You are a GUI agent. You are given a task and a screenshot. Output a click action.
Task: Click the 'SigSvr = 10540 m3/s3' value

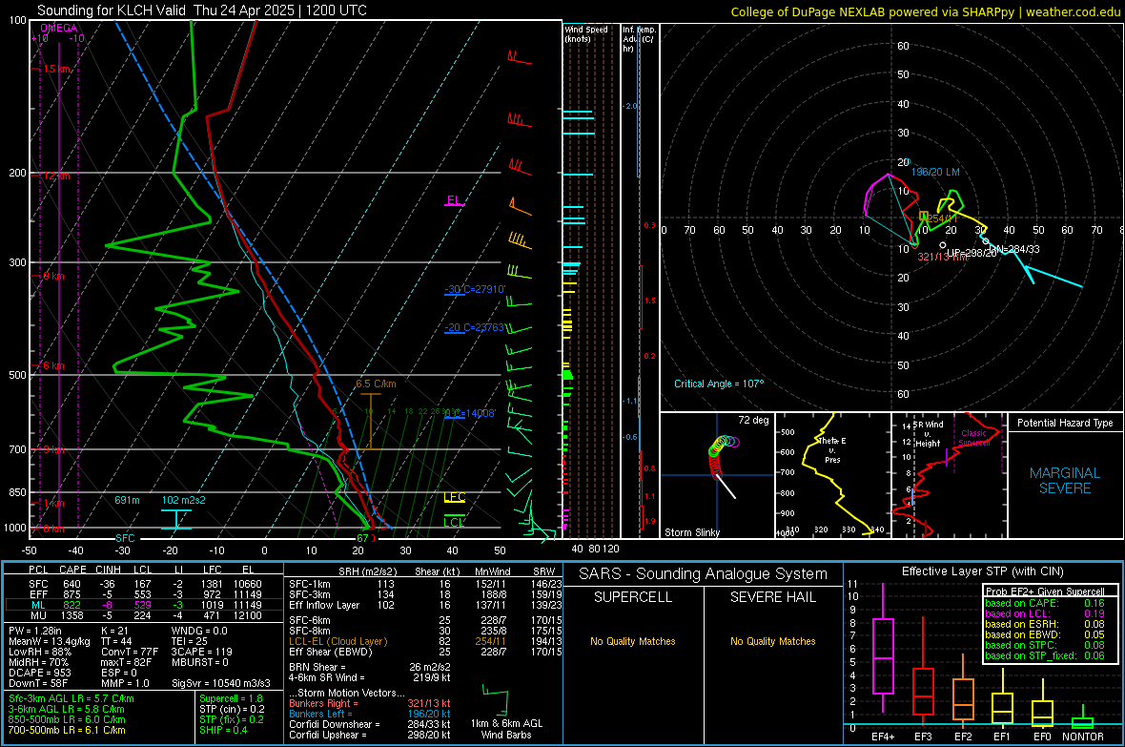click(221, 683)
